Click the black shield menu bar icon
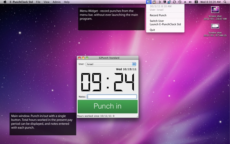Screen dimensions: 230x144 pos(164,2)
